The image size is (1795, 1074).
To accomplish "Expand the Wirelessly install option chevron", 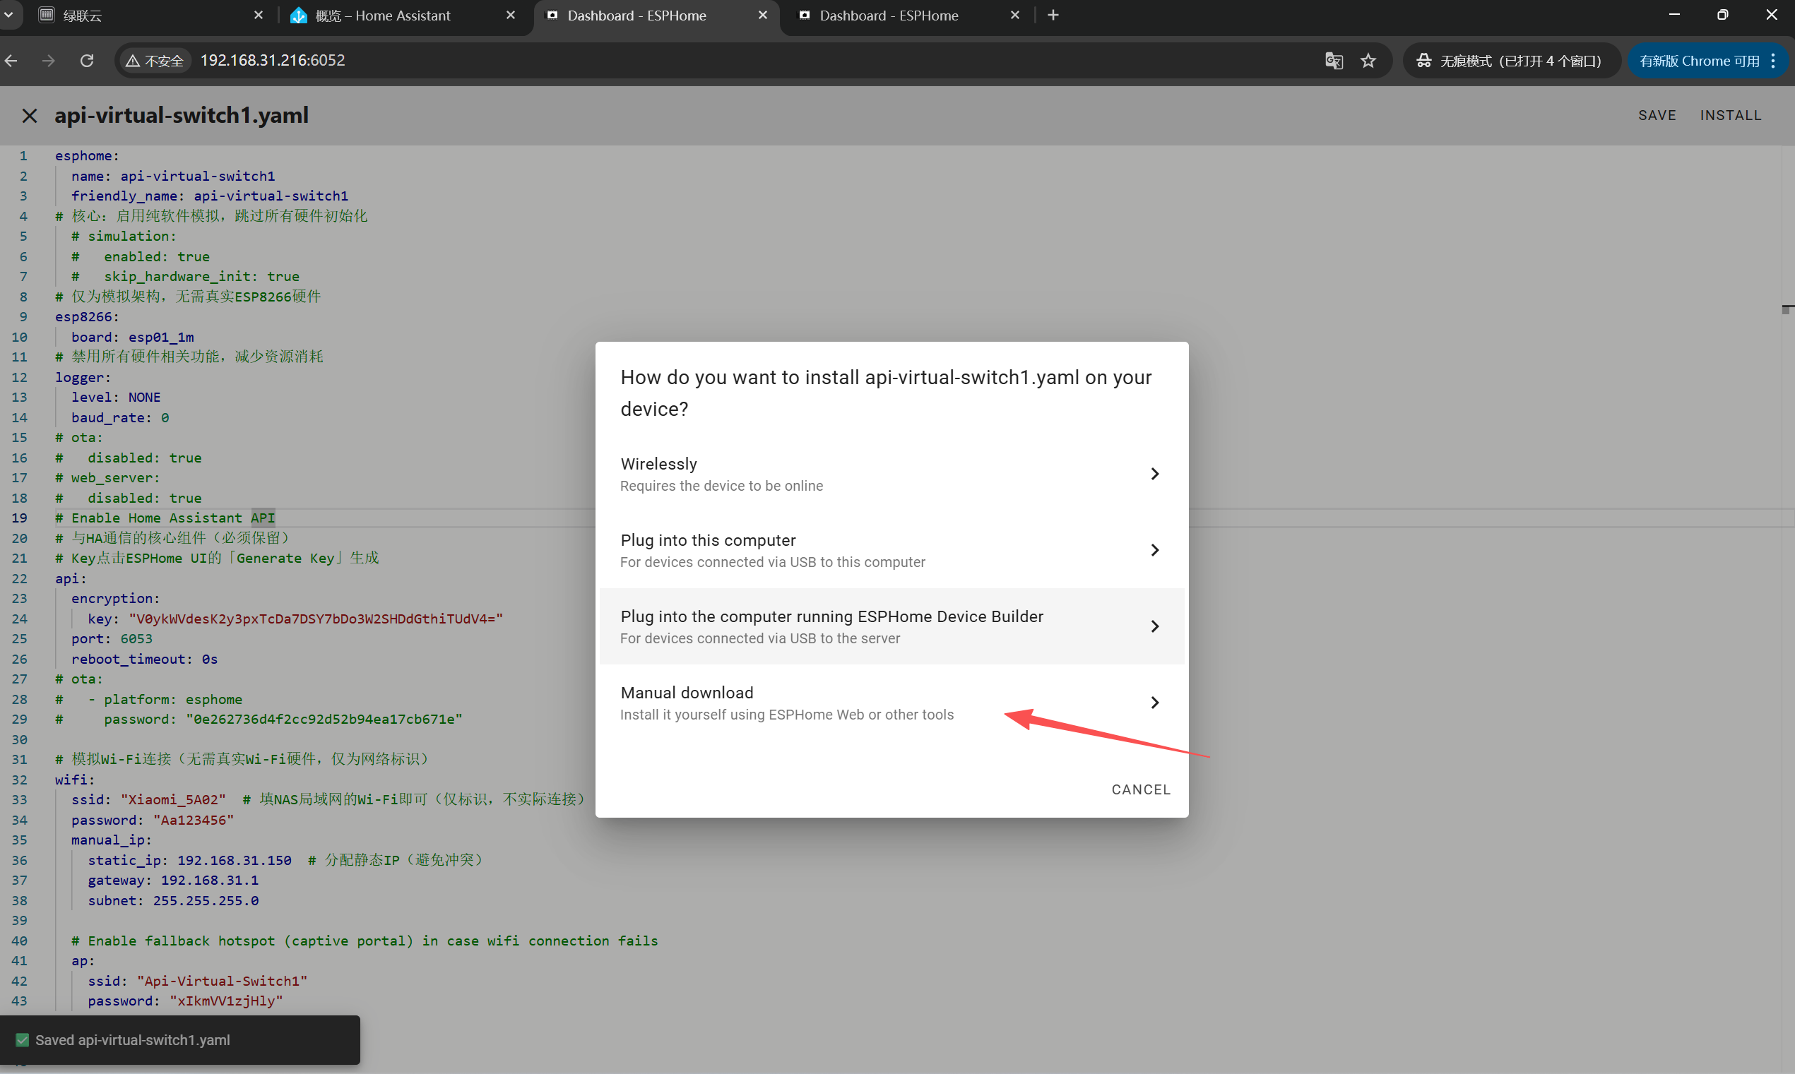I will pos(1154,474).
